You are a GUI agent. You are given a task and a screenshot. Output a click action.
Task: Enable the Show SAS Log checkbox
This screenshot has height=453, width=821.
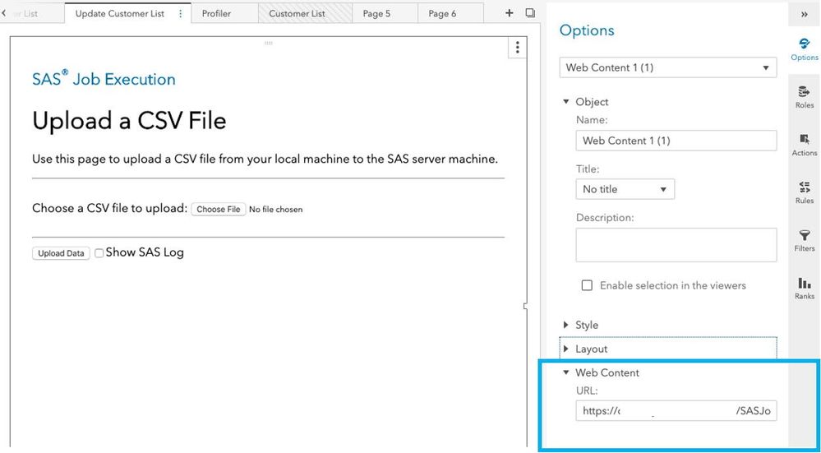pyautogui.click(x=99, y=253)
